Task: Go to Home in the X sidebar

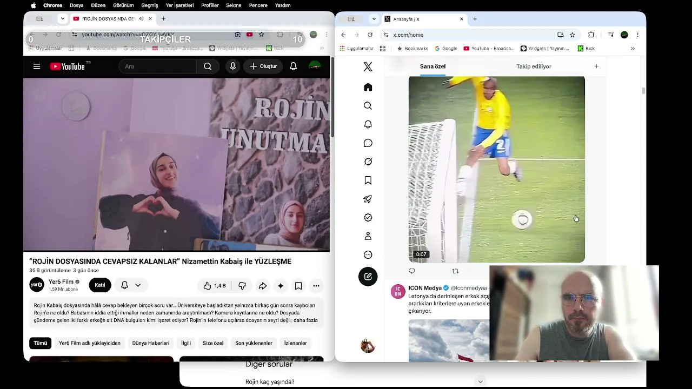Action: click(368, 88)
